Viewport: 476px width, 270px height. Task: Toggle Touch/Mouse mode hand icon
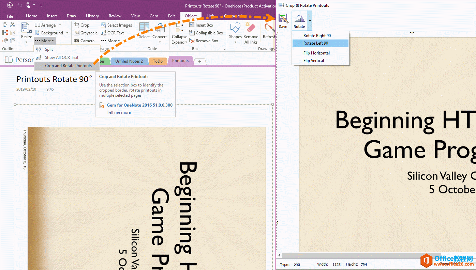click(28, 5)
